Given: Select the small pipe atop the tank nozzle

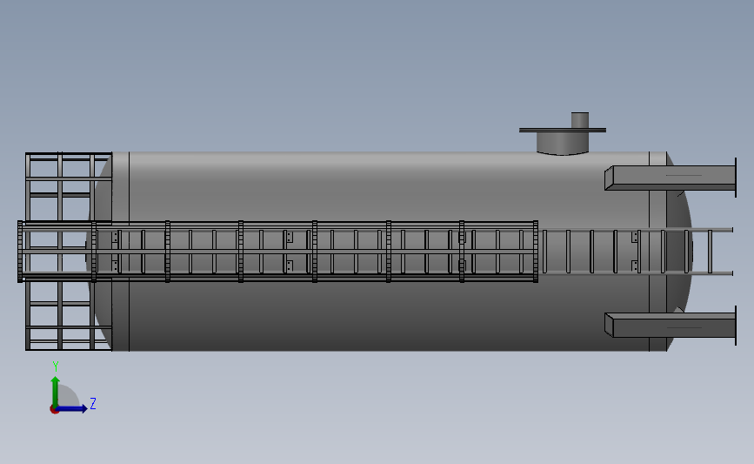Looking at the screenshot, I should coord(580,120).
